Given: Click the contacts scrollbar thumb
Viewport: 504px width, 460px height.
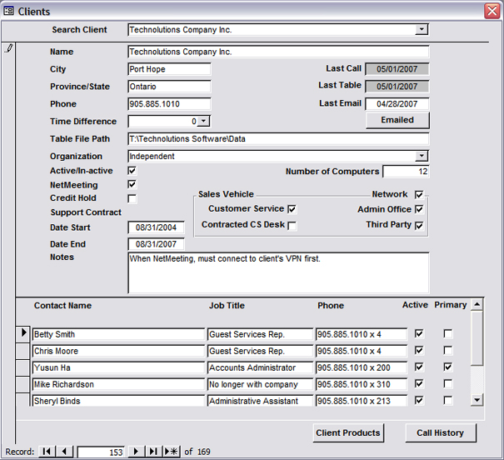Looking at the screenshot, I should (x=477, y=337).
